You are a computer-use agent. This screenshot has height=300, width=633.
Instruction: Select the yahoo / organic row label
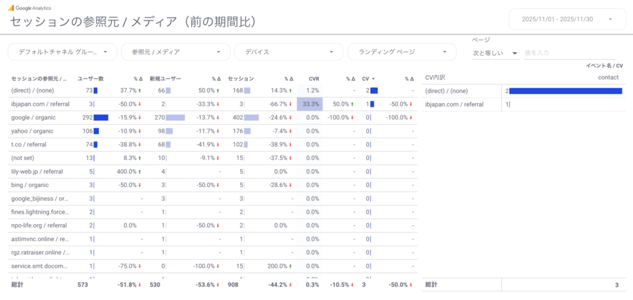[33, 131]
